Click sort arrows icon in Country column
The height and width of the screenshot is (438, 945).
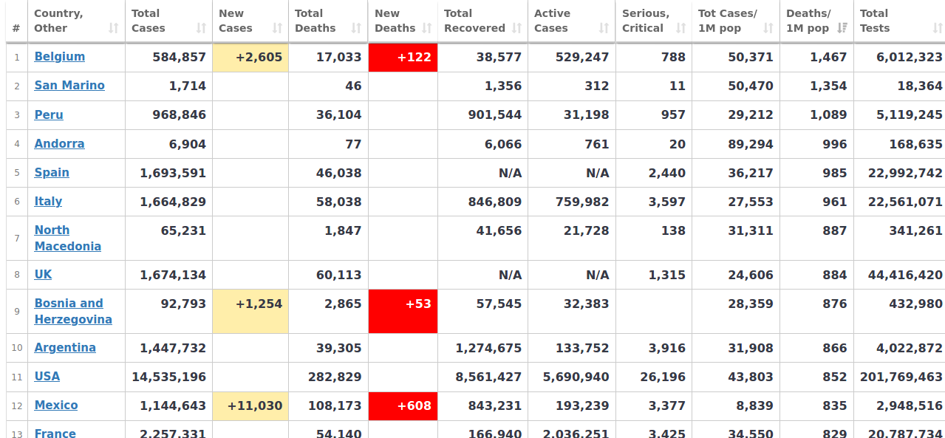[113, 28]
